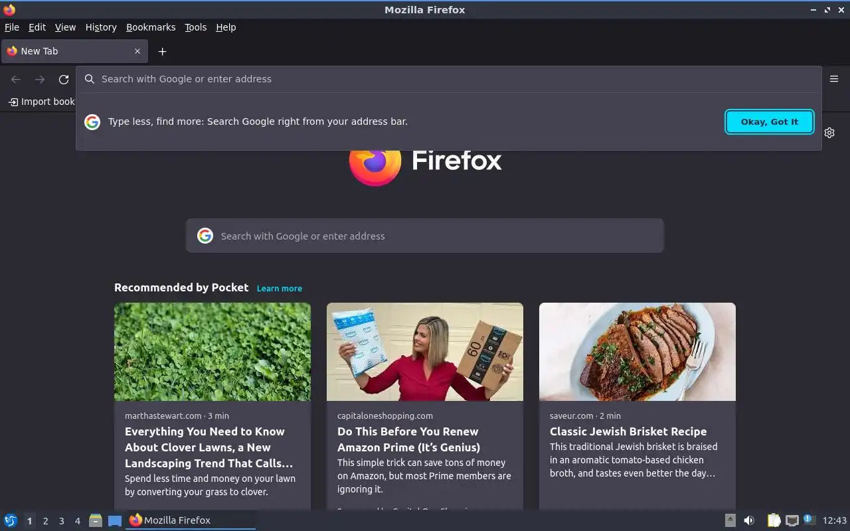Switch to workspace 4
This screenshot has width=850, height=531.
77,521
